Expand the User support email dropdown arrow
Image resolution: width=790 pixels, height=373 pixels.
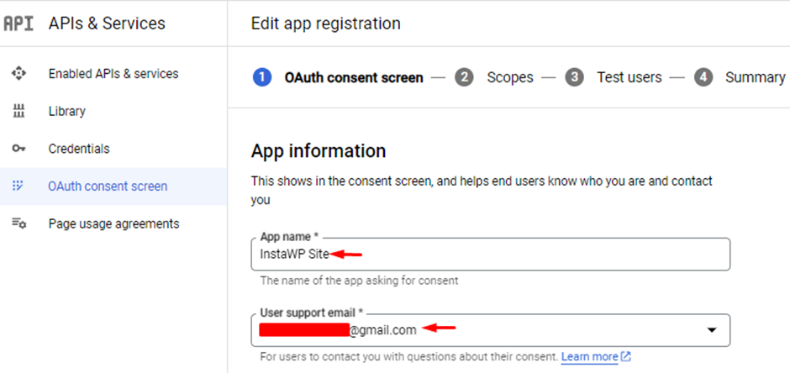[711, 330]
